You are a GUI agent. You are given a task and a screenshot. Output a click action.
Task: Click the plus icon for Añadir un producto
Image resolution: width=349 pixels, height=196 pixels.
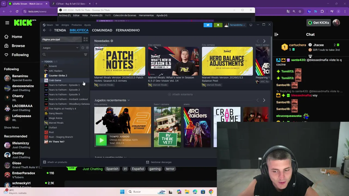[x=44, y=162]
